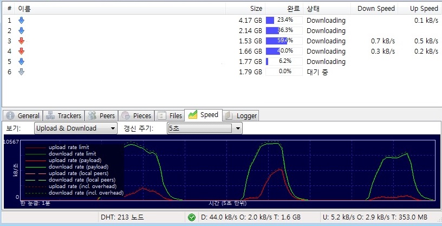The width and height of the screenshot is (442, 226).
Task: Select the red download arrow of torrent 3
Action: pyautogui.click(x=22, y=41)
